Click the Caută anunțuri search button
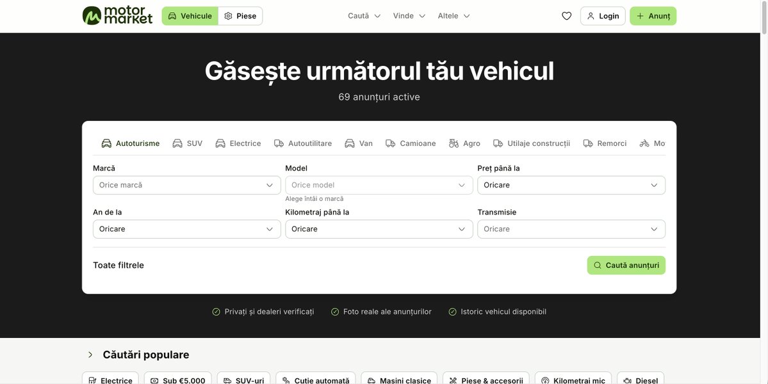 (626, 265)
